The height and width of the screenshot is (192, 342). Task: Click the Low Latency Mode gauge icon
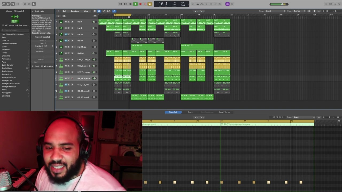(x=211, y=4)
